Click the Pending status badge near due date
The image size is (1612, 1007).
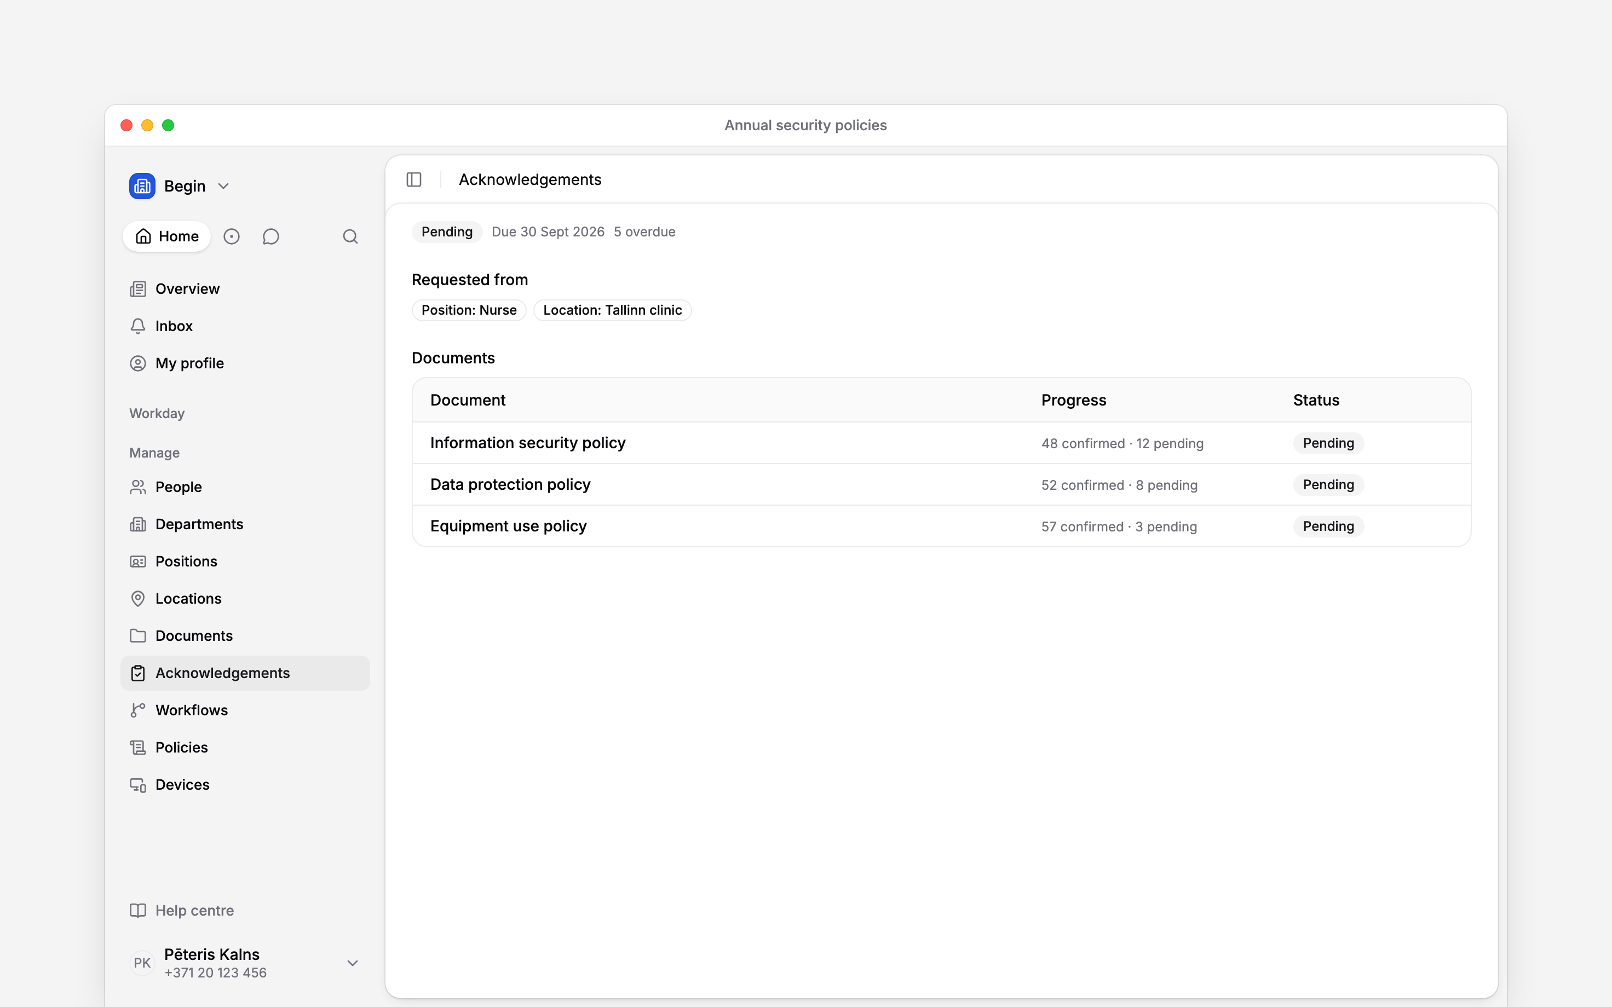(x=447, y=232)
